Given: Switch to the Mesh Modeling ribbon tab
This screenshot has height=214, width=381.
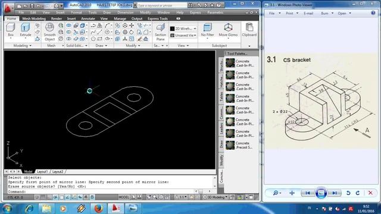Looking at the screenshot, I should pyautogui.click(x=34, y=18).
